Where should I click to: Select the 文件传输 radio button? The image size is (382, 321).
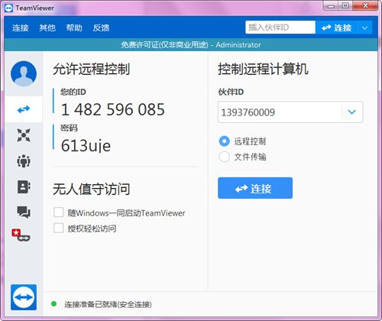(x=225, y=157)
